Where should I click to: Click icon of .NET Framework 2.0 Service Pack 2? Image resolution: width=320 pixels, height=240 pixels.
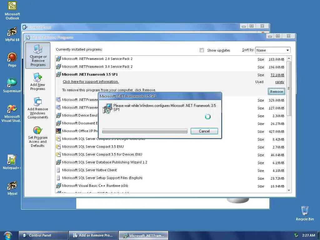point(58,59)
